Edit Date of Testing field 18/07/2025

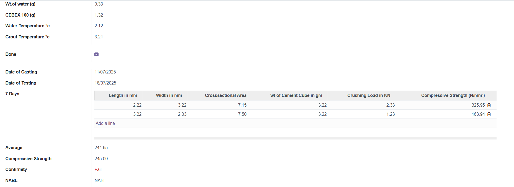[x=105, y=83]
